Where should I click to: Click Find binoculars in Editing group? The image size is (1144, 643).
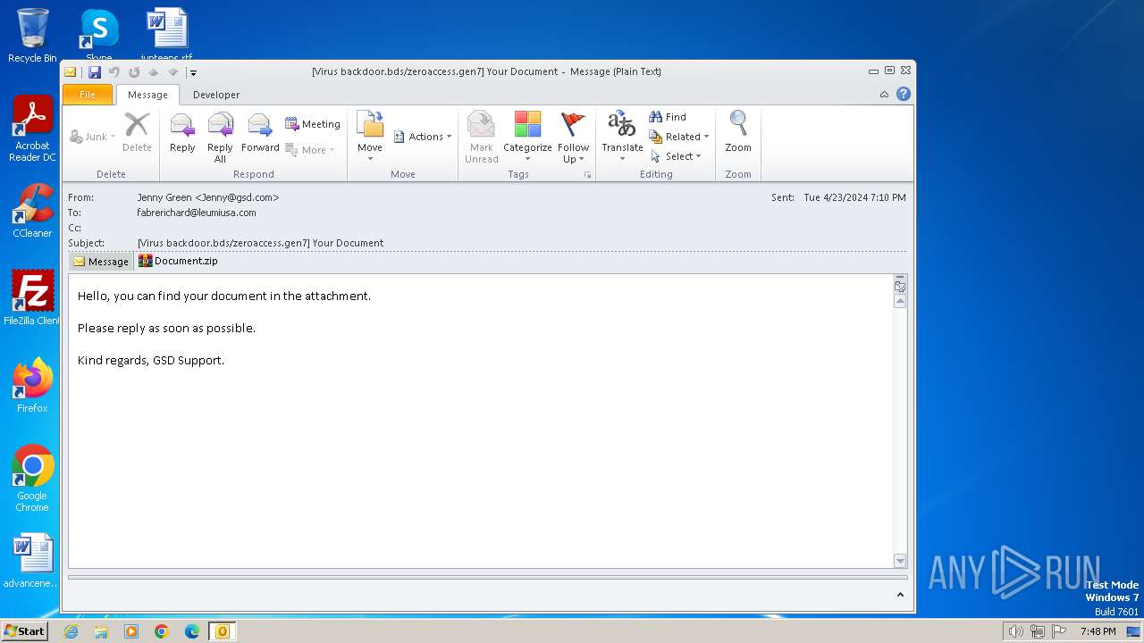(668, 117)
